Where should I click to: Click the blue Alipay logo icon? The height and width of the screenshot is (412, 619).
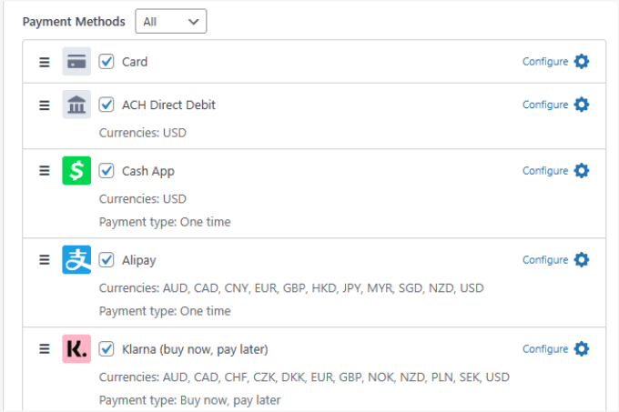point(76,260)
